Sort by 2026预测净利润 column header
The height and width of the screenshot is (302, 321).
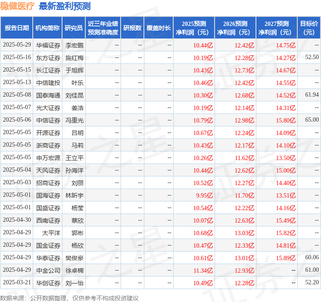pyautogui.click(x=235, y=28)
